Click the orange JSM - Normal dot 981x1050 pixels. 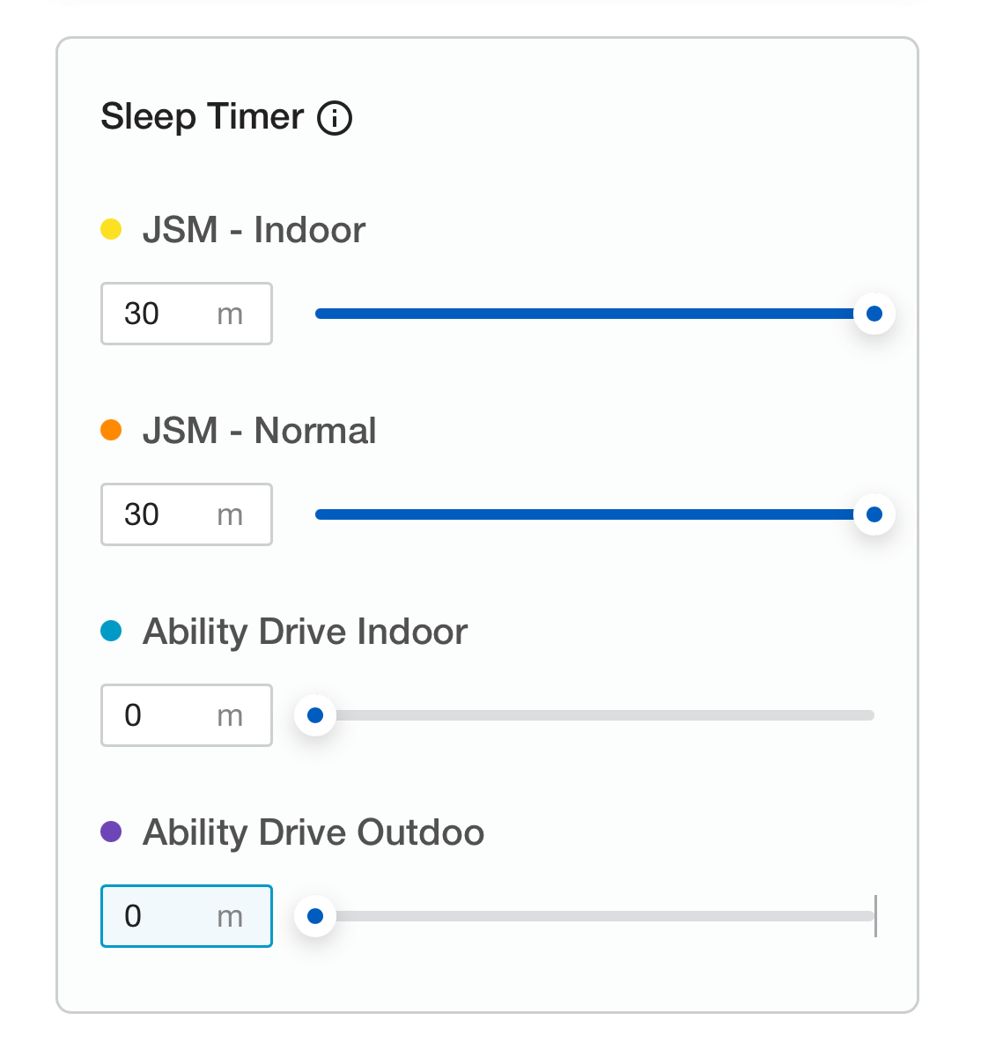click(111, 431)
